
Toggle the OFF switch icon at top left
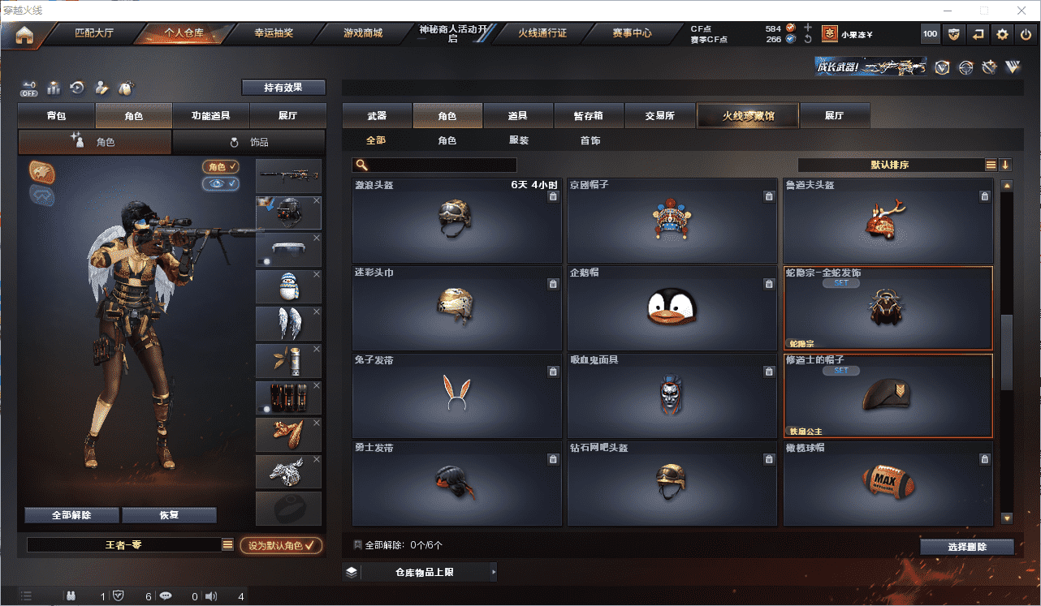pyautogui.click(x=29, y=88)
